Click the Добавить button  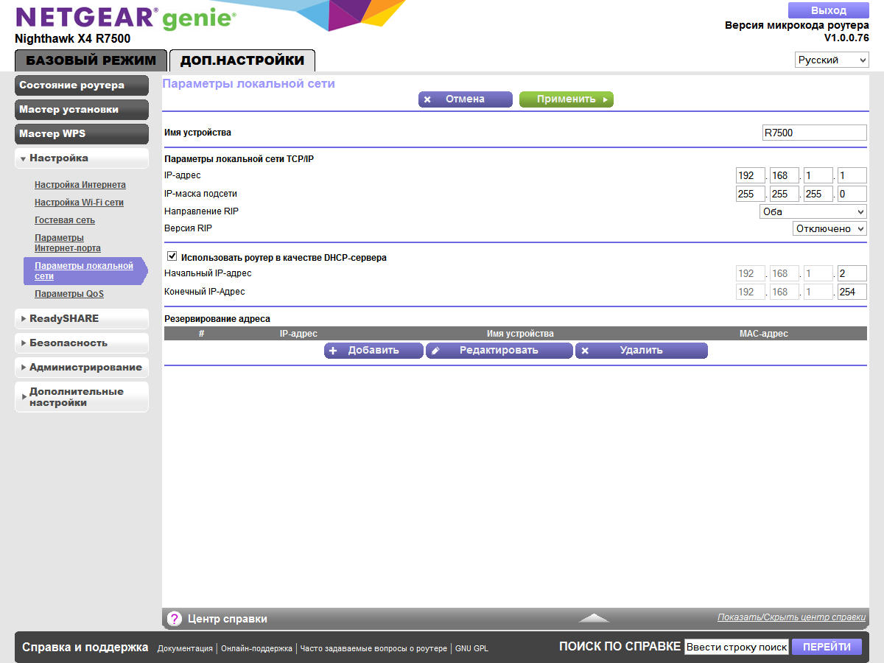point(373,351)
